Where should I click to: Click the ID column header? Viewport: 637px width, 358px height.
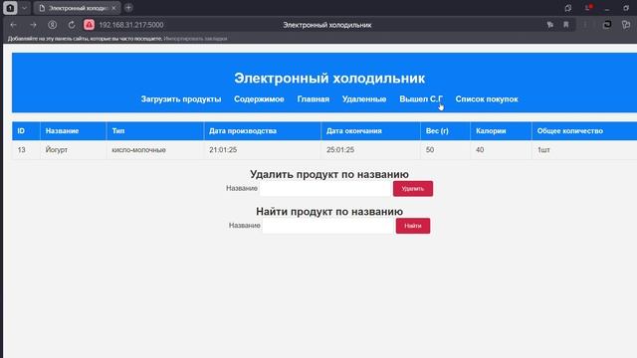[26, 131]
